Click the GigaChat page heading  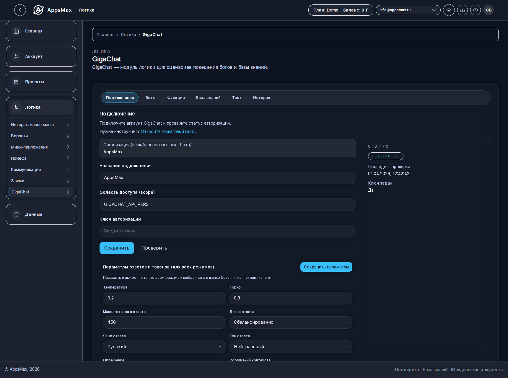point(107,59)
